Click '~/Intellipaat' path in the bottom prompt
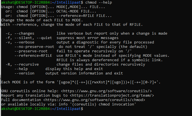 [66, 109]
